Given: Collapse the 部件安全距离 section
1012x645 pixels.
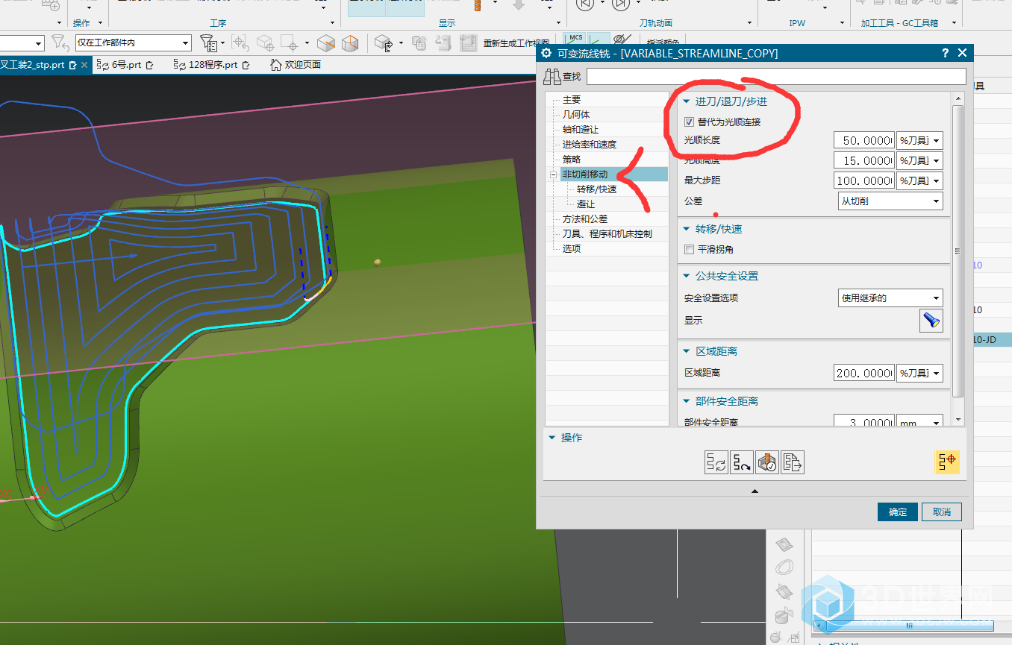Looking at the screenshot, I should pos(687,401).
